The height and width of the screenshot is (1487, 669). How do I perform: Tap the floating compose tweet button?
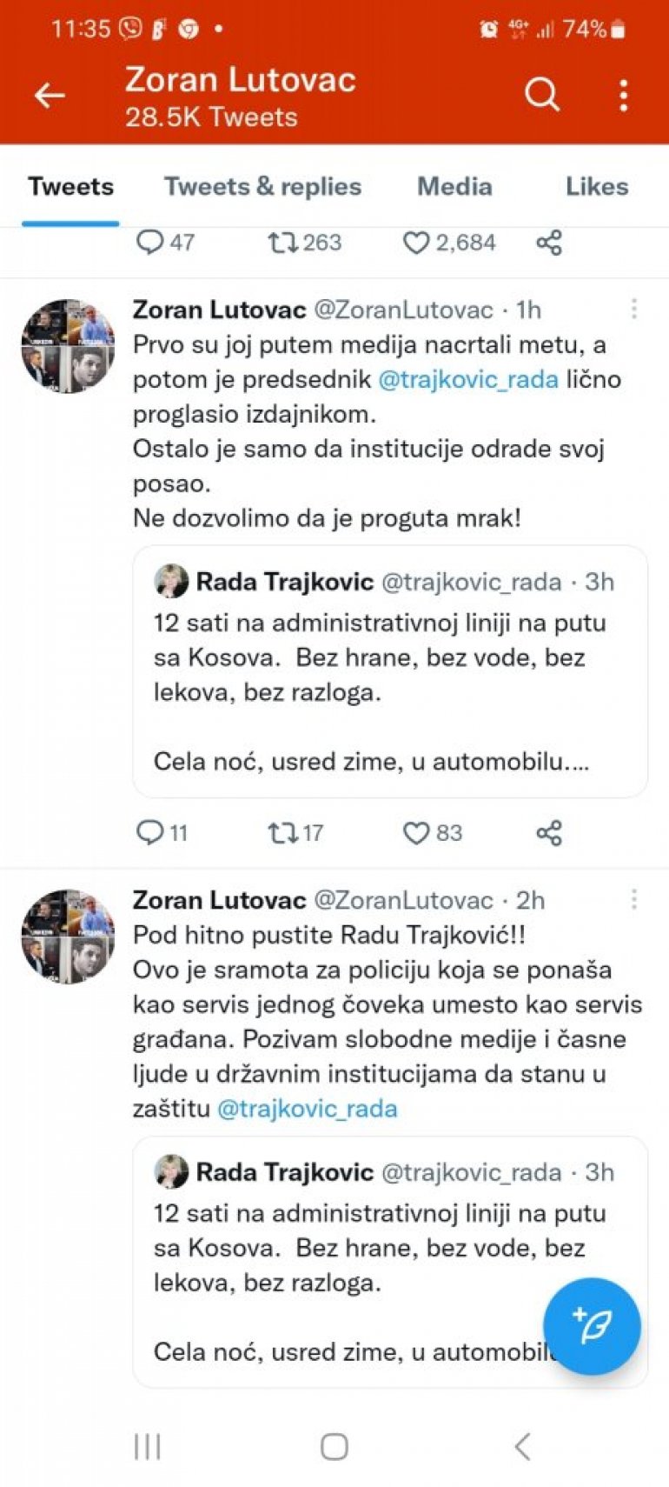592,1325
